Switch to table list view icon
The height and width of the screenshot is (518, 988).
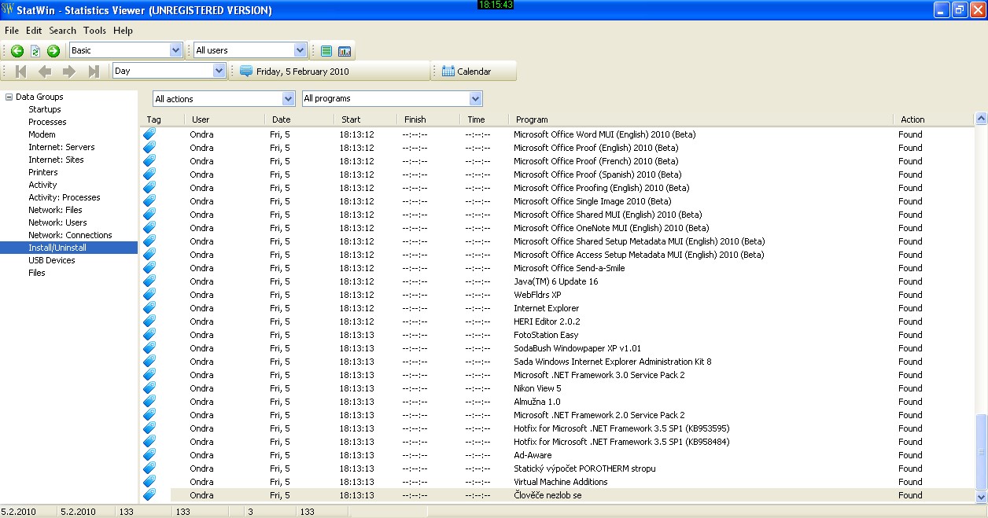coord(326,51)
